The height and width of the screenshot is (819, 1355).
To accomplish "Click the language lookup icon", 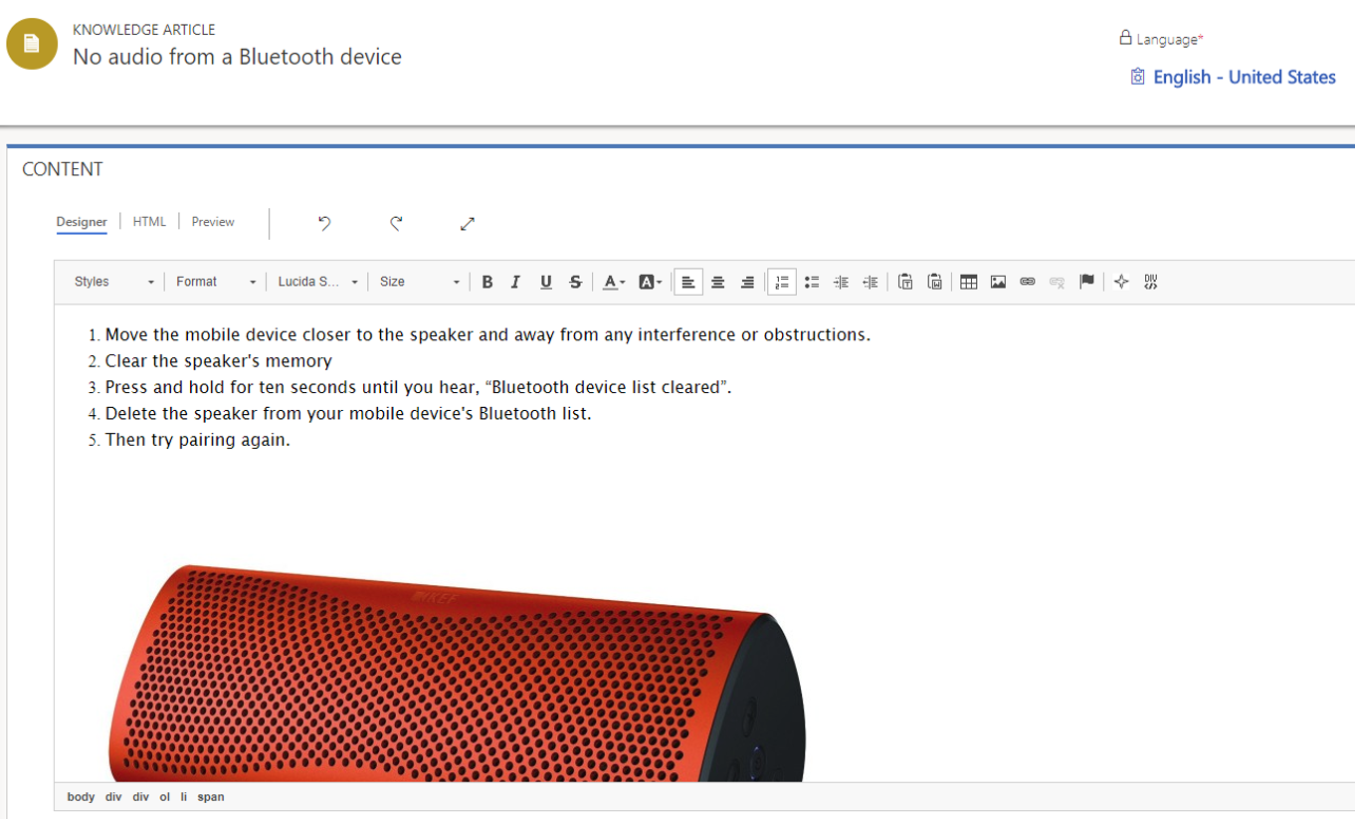I will pos(1138,77).
